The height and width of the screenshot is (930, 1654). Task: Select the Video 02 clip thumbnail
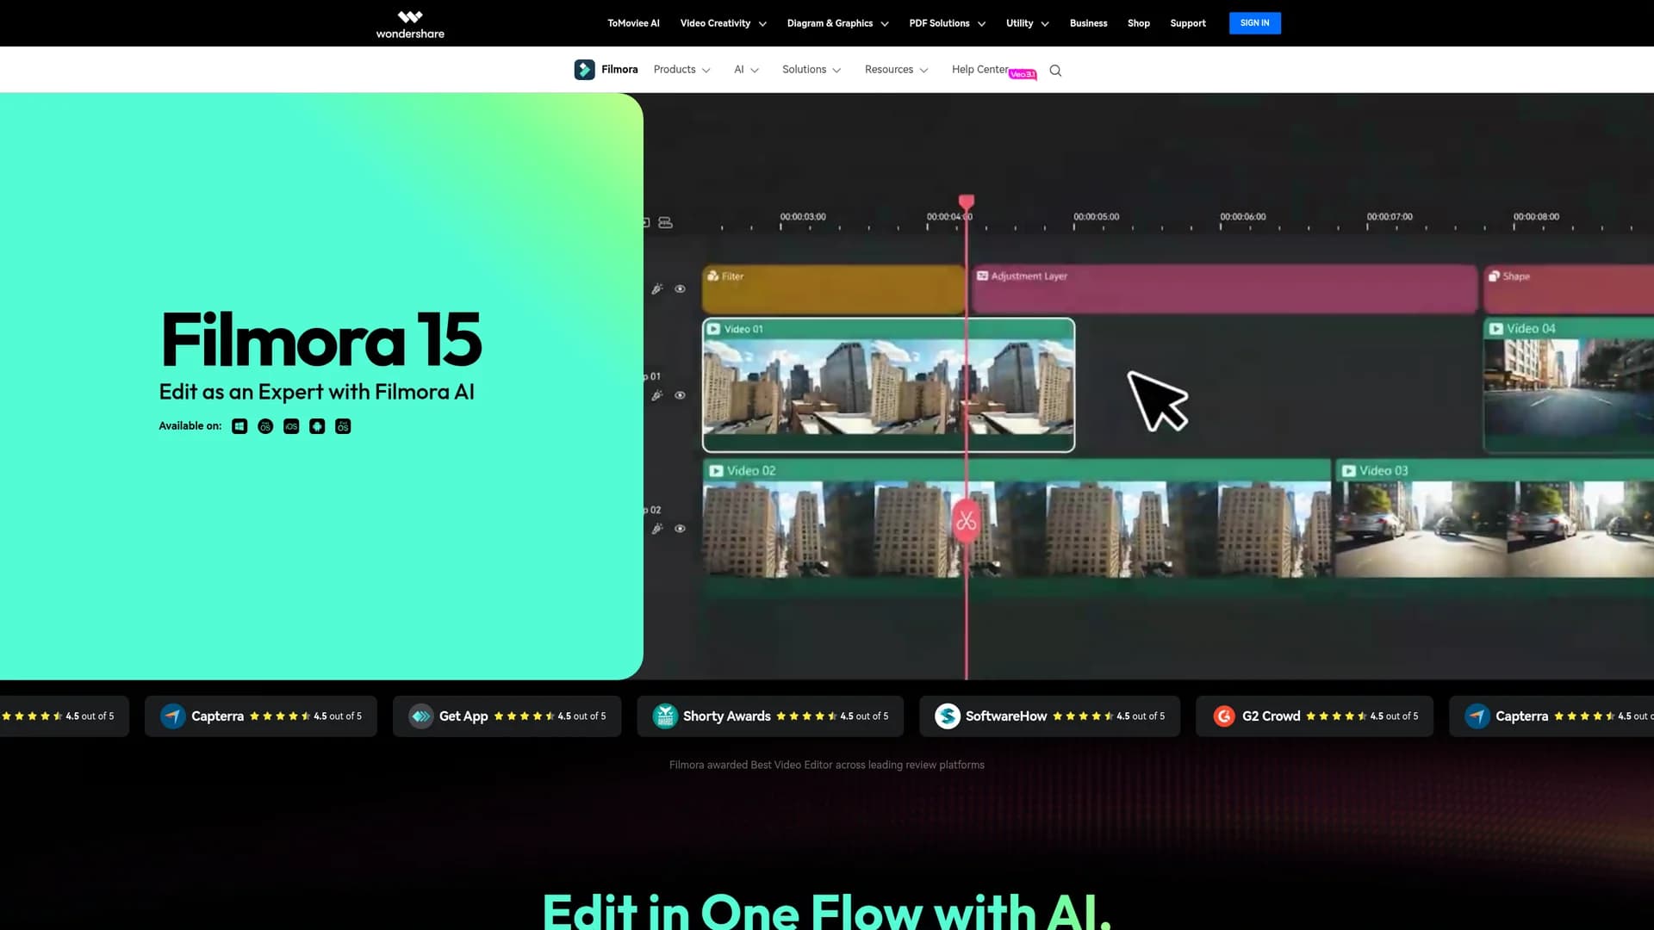[x=1017, y=529]
